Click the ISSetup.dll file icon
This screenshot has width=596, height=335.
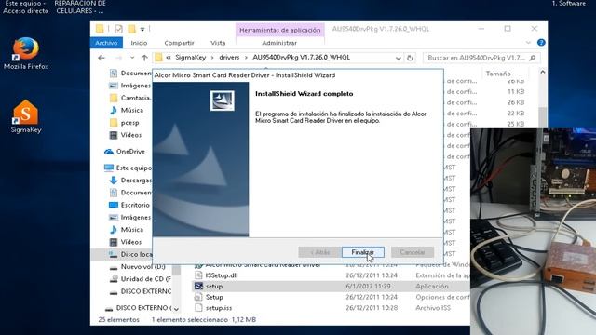pyautogui.click(x=198, y=275)
